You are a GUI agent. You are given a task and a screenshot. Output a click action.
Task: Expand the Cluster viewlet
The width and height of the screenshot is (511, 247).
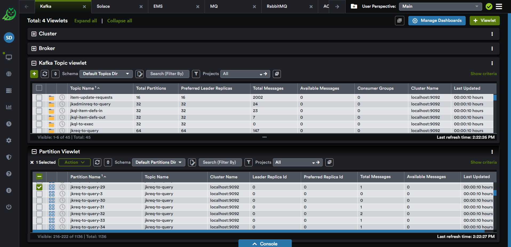point(34,34)
